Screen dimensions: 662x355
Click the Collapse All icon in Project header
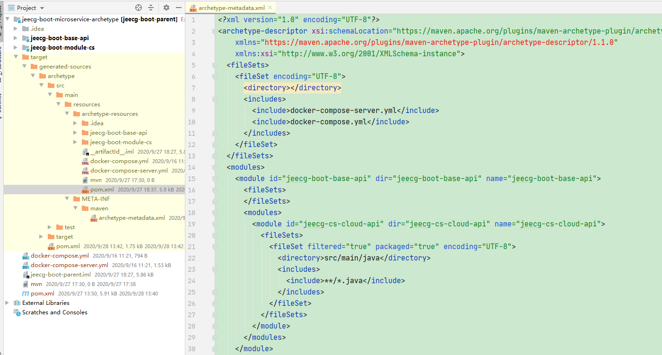(x=151, y=8)
